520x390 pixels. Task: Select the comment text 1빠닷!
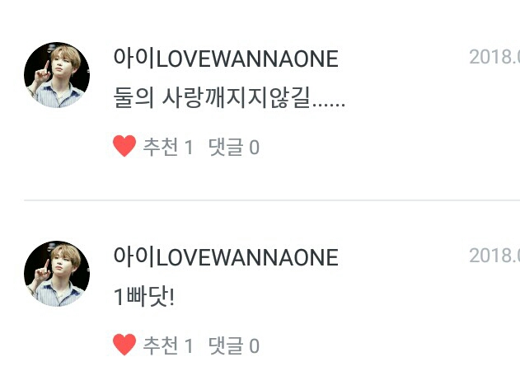[x=144, y=296]
